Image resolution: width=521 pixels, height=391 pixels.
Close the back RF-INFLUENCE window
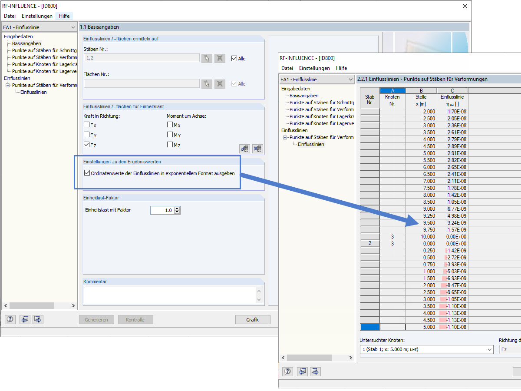465,6
